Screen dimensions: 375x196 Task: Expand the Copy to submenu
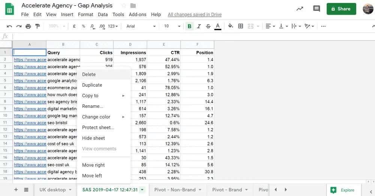pos(103,96)
